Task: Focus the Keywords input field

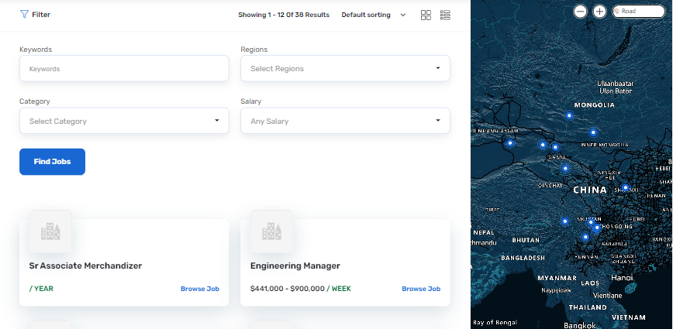Action: point(124,68)
